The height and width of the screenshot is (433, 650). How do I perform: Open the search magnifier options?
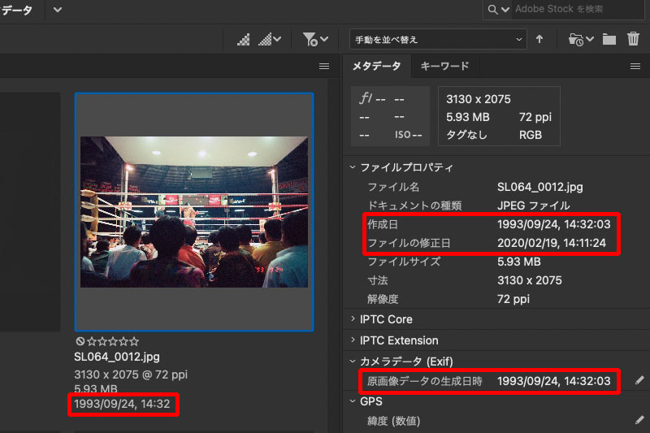click(498, 9)
